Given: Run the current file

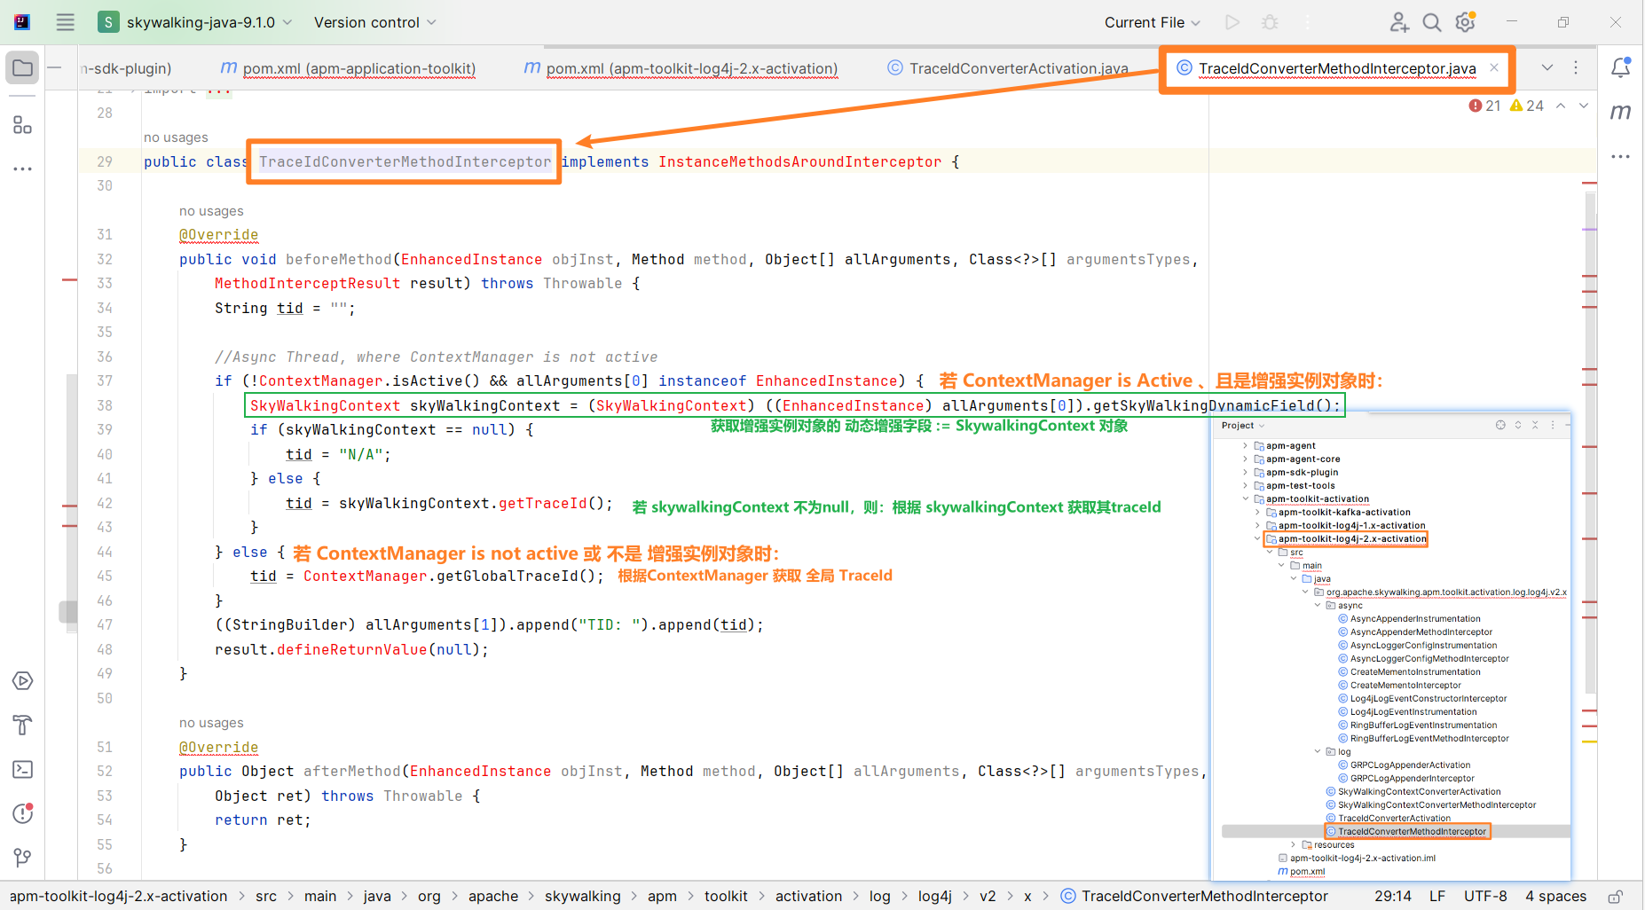Looking at the screenshot, I should pyautogui.click(x=1232, y=22).
